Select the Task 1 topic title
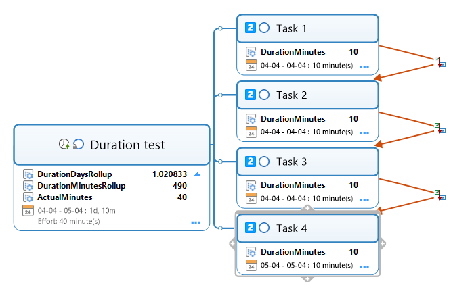Image resolution: width=451 pixels, height=296 pixels. [291, 28]
